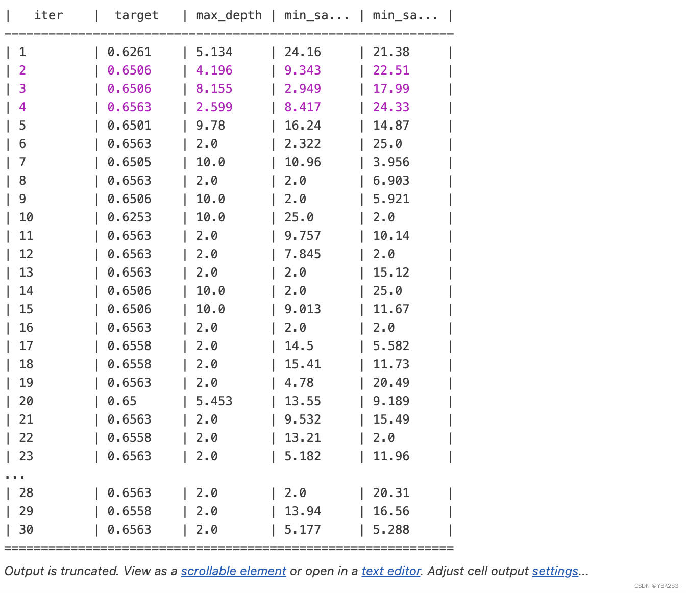Click target value 0.6505 in row 7

[129, 162]
